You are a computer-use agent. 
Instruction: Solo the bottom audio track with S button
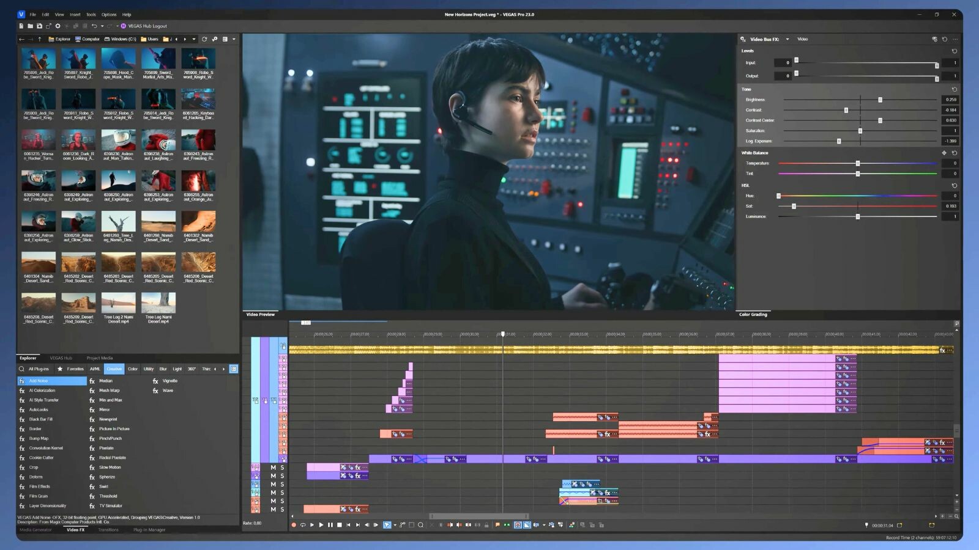click(x=283, y=509)
